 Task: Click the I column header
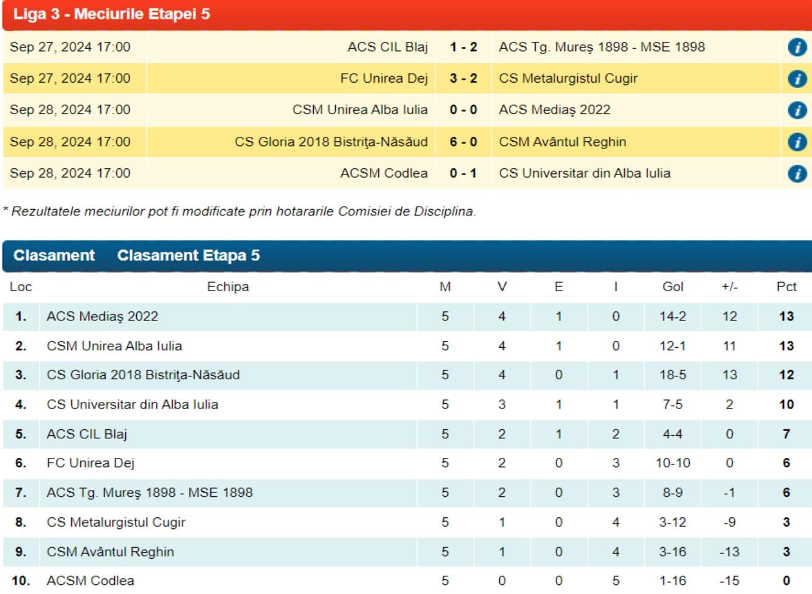tap(616, 287)
